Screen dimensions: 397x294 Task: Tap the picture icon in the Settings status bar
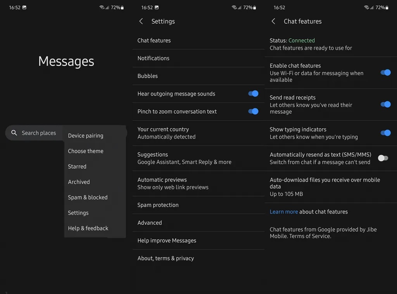(x=157, y=7)
